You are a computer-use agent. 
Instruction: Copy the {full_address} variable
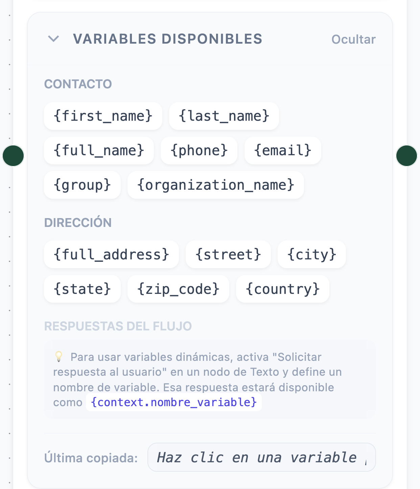(x=112, y=254)
